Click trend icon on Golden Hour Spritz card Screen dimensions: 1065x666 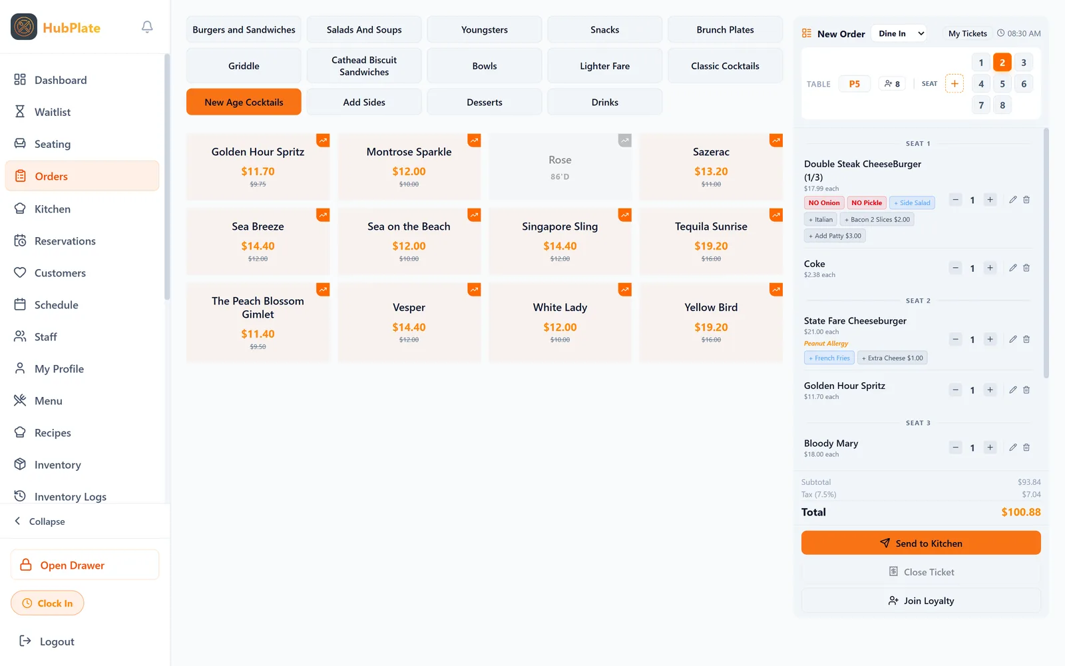(323, 141)
